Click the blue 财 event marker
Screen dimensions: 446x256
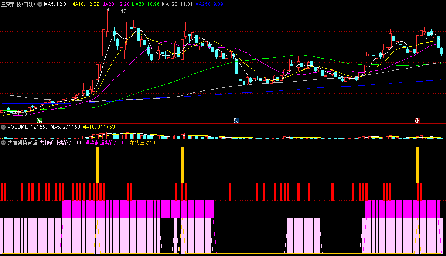236,120
